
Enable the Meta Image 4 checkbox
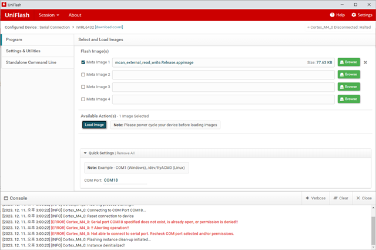pyautogui.click(x=83, y=99)
